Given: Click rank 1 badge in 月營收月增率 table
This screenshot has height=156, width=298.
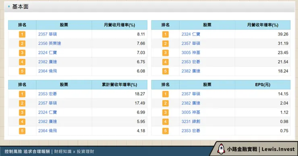Looking at the screenshot, I should pyautogui.click(x=22, y=34).
